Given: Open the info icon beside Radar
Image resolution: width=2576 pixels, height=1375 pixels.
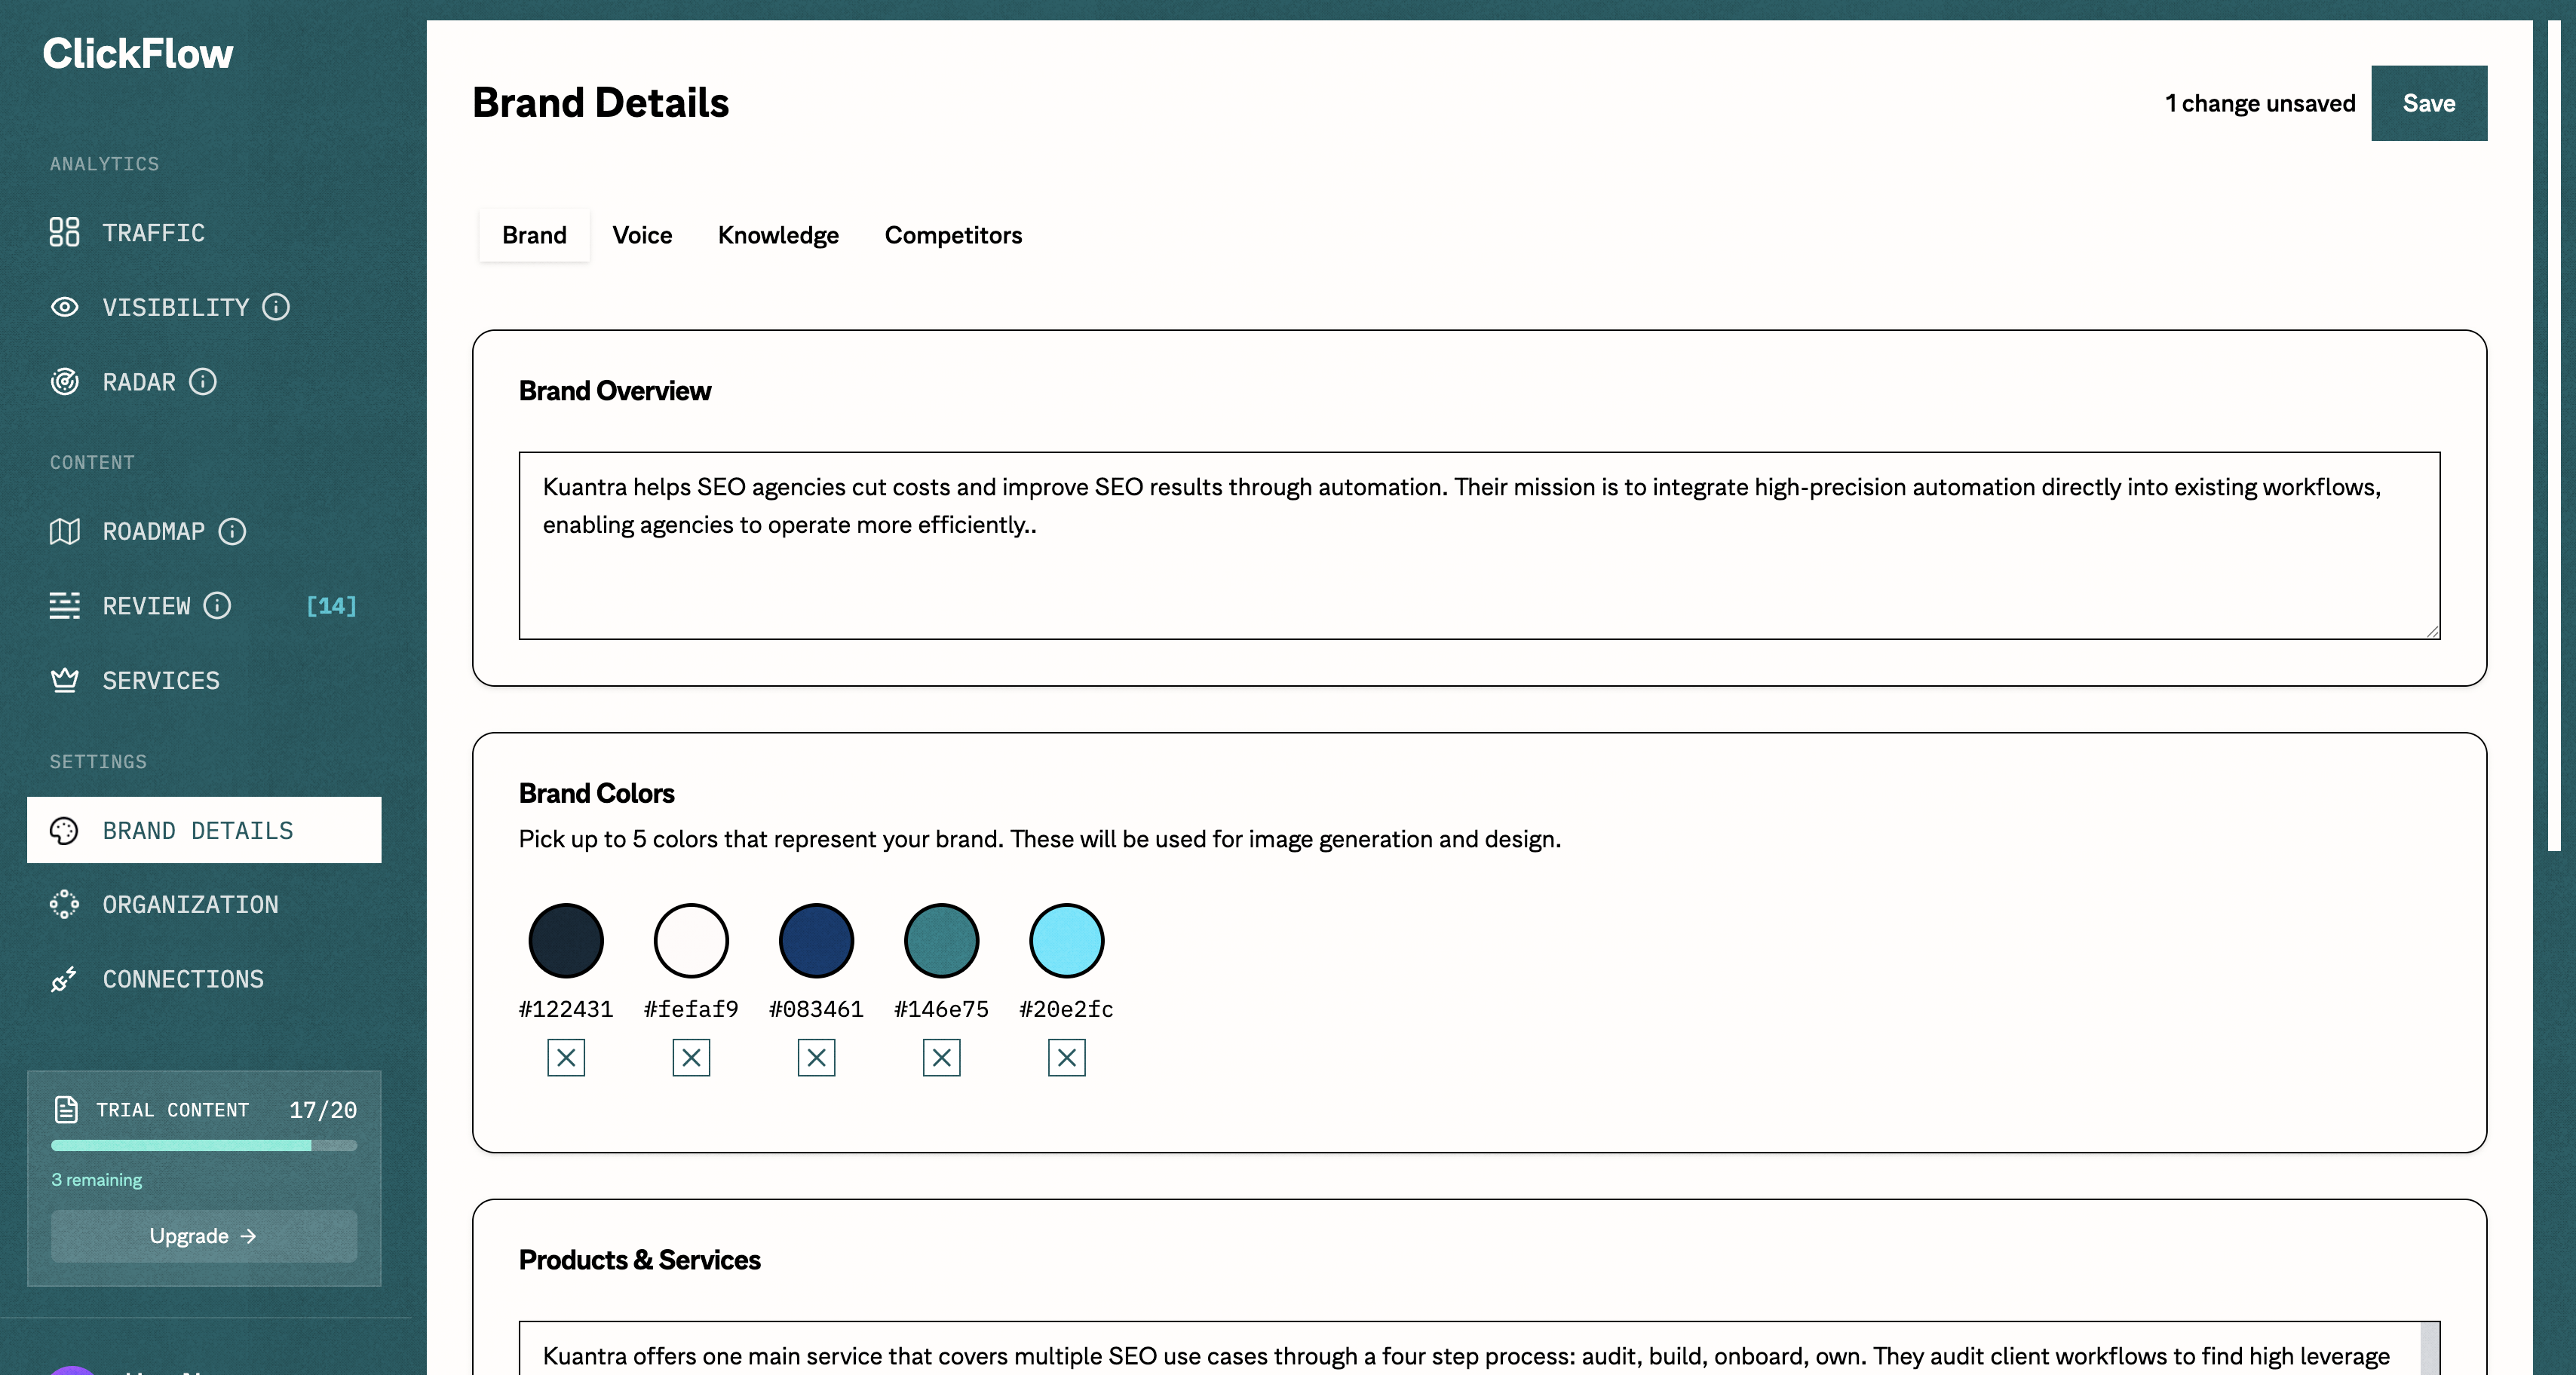Looking at the screenshot, I should (203, 382).
